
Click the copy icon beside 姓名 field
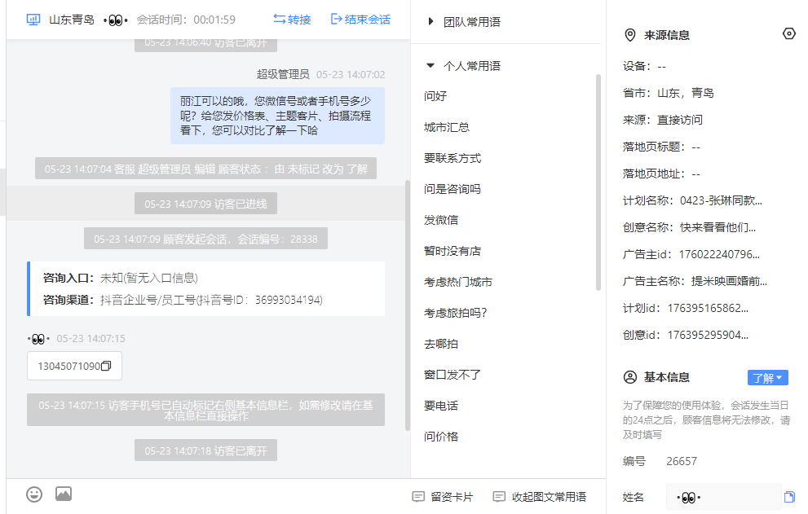click(789, 497)
